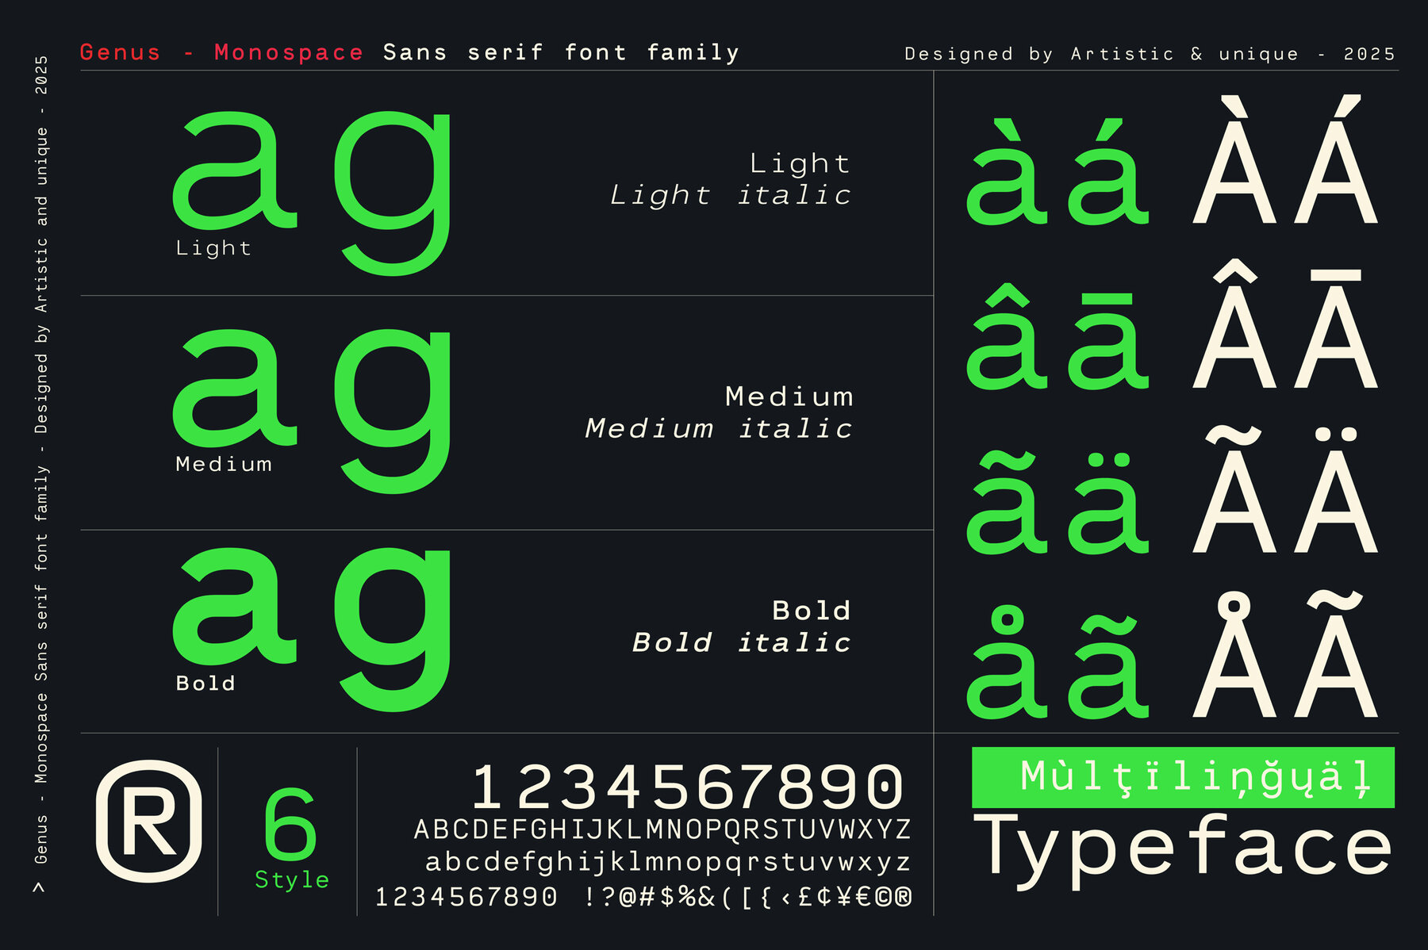Screen dimensions: 1428x950
Task: Click the large Typeface heading
Action: pyautogui.click(x=1182, y=848)
